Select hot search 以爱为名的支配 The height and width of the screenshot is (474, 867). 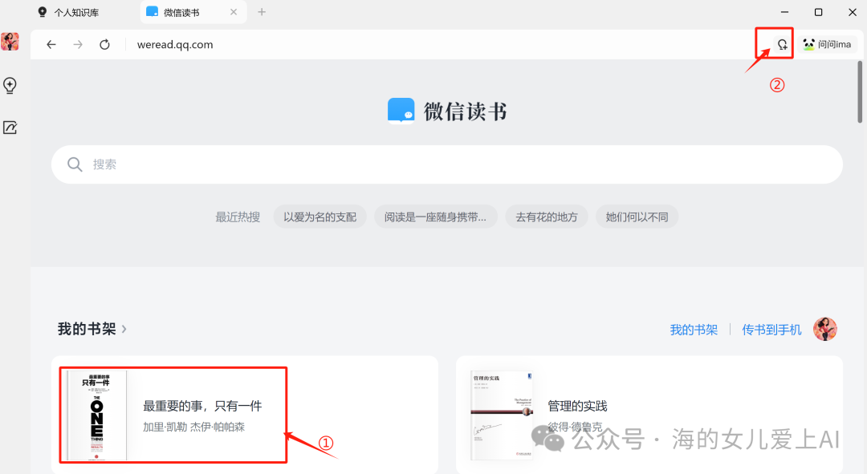[320, 217]
